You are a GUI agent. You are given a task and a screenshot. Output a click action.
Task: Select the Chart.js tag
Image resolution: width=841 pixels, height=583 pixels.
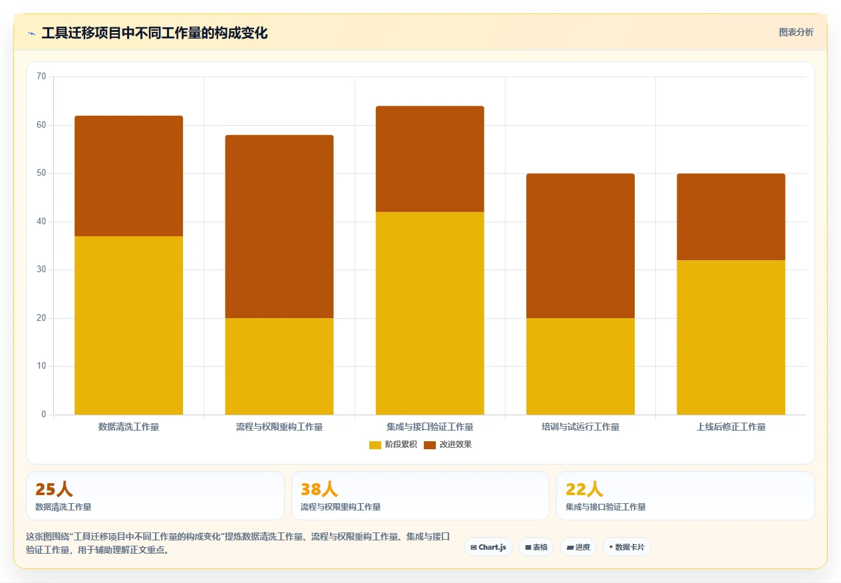[x=488, y=547]
